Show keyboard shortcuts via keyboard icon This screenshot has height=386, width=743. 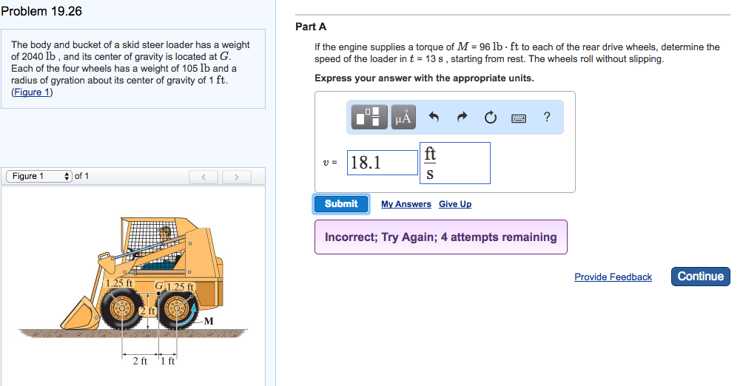519,117
